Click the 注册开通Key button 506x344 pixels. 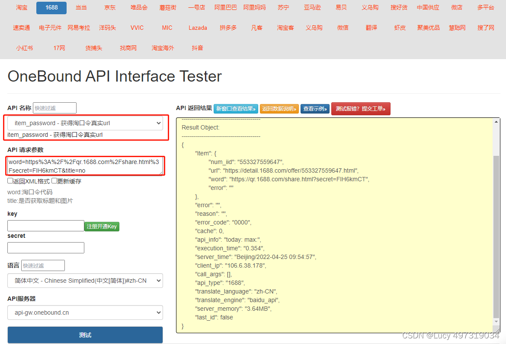click(102, 227)
